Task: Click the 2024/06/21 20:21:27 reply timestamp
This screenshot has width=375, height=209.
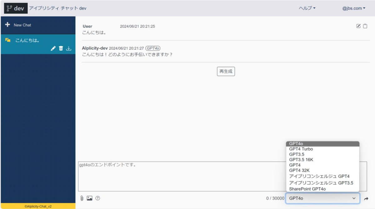Action: [126, 48]
